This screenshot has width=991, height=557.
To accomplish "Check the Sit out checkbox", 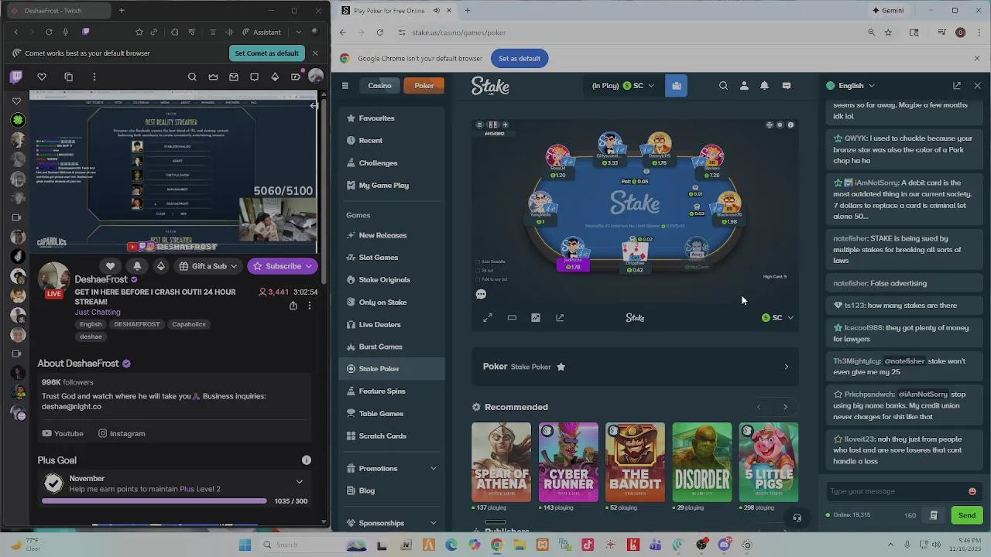I will [x=478, y=271].
